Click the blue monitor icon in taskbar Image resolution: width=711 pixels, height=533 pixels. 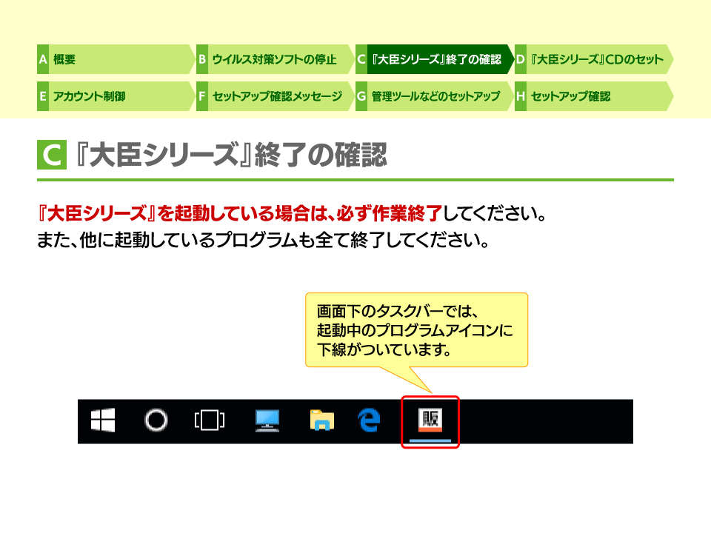pyautogui.click(x=267, y=420)
